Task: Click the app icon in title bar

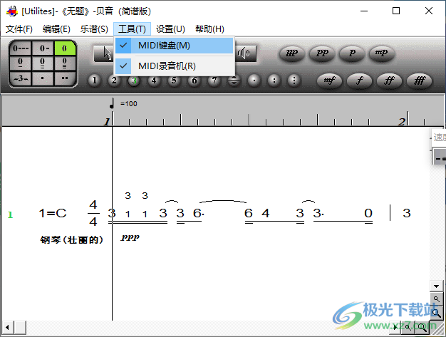Action: [12, 11]
